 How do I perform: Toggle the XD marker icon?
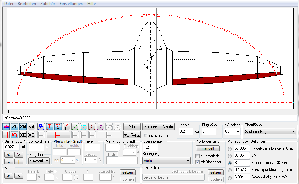[x=31, y=135]
